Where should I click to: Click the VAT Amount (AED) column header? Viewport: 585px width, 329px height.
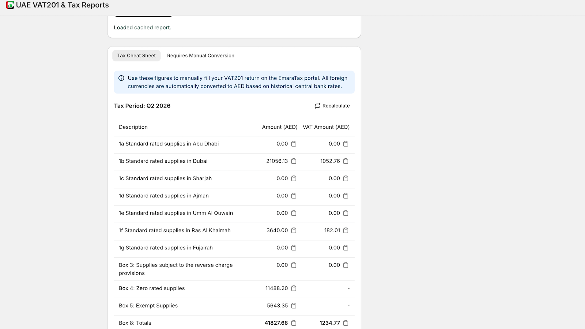pyautogui.click(x=326, y=127)
